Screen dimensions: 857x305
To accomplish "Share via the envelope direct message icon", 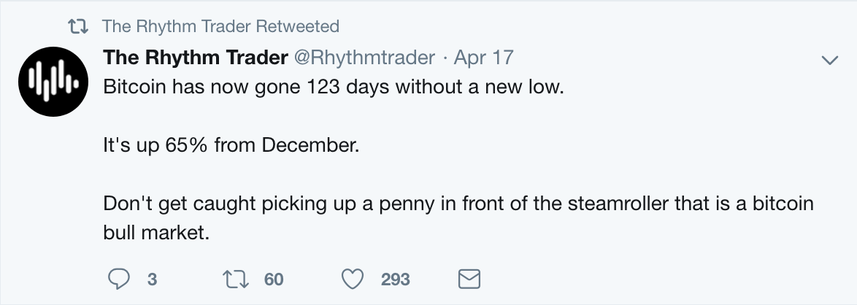I will pyautogui.click(x=469, y=279).
